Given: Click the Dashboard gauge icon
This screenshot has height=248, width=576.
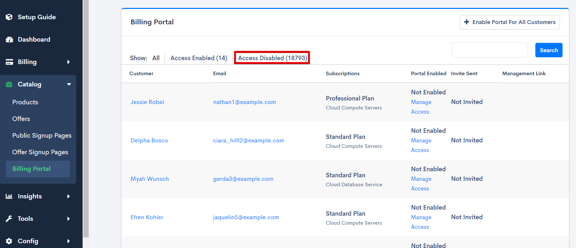Looking at the screenshot, I should [x=9, y=39].
